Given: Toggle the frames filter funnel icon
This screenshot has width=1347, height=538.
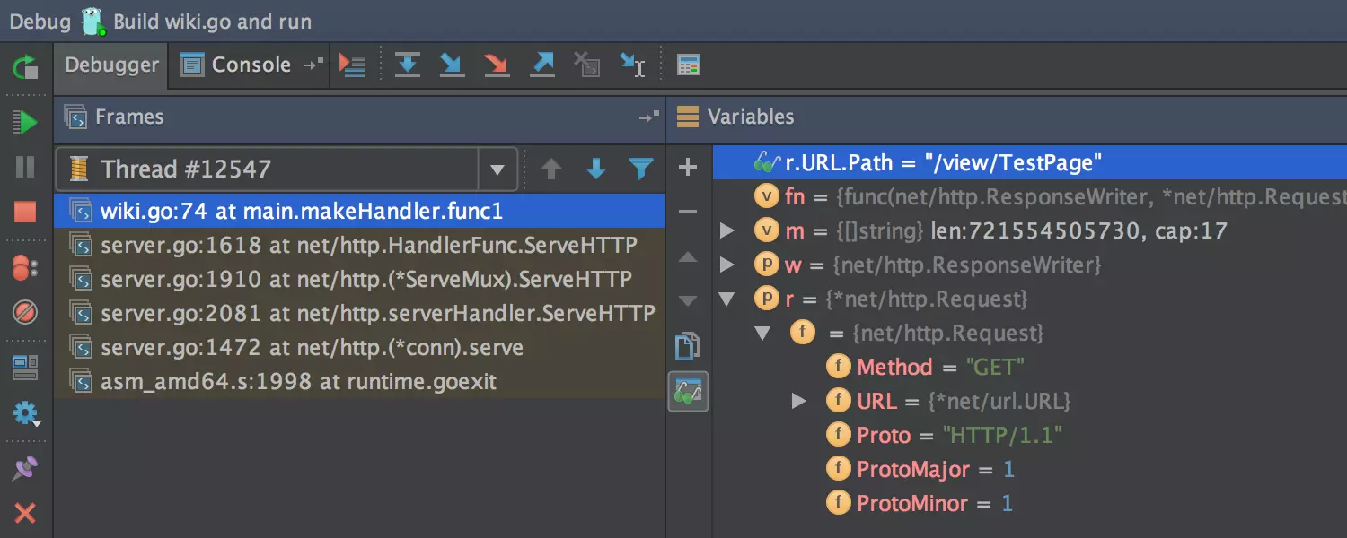Looking at the screenshot, I should click(640, 169).
